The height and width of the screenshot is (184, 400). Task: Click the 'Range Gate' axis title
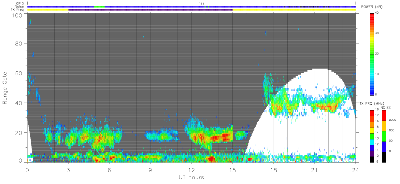(x=5, y=88)
